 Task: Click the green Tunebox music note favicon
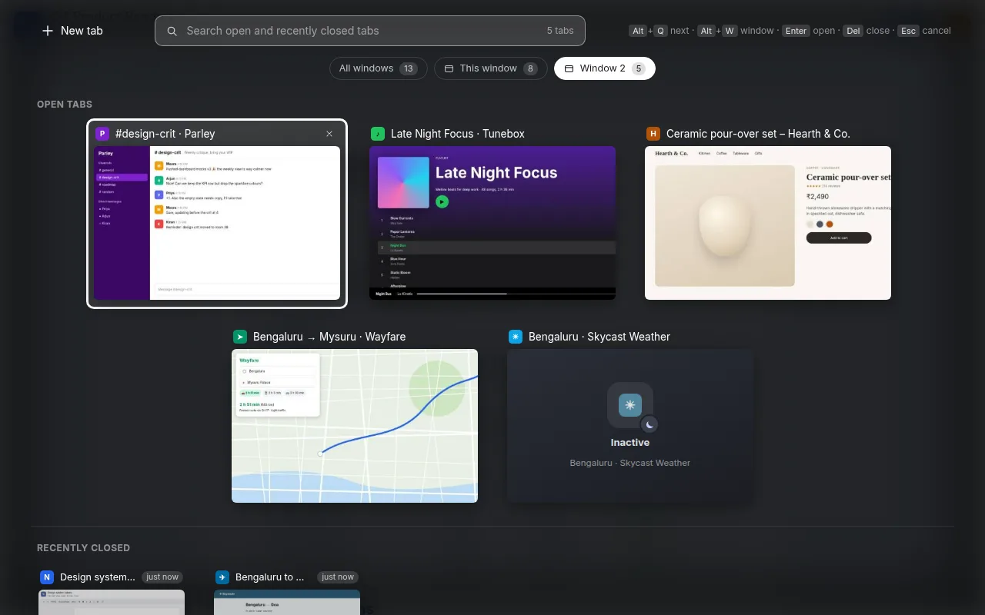point(378,134)
